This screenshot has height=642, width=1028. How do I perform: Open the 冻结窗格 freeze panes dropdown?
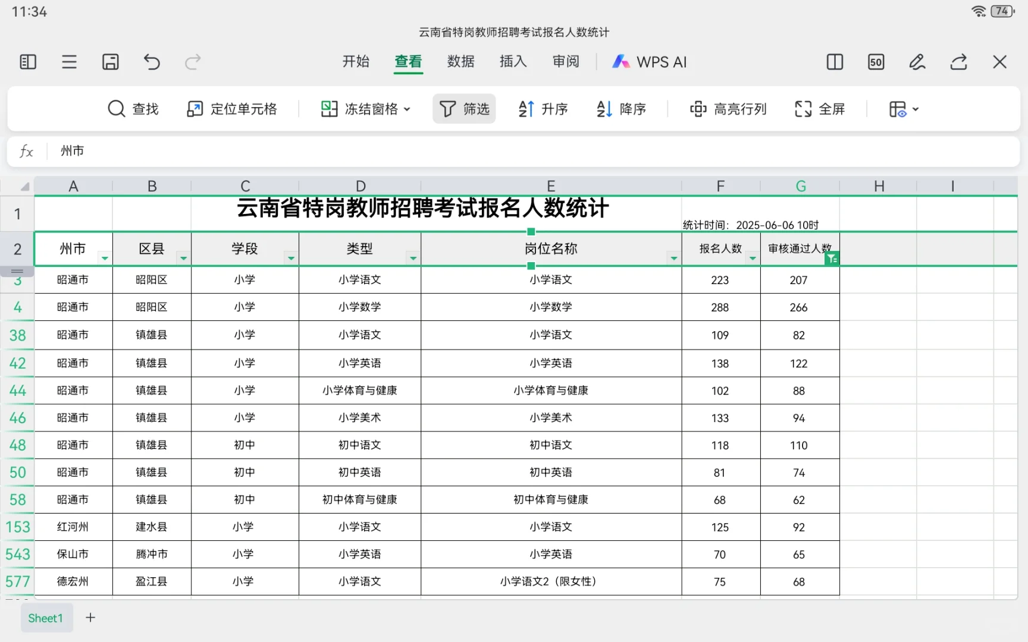[x=365, y=109]
